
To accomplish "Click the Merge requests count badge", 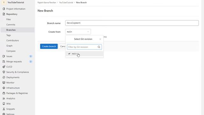I will (31, 62).
